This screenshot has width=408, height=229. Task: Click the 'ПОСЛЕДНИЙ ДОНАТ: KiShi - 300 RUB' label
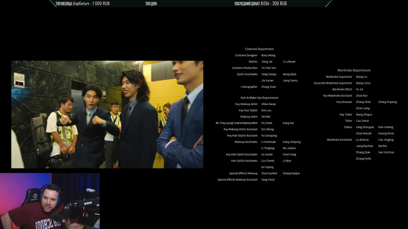[x=260, y=3]
